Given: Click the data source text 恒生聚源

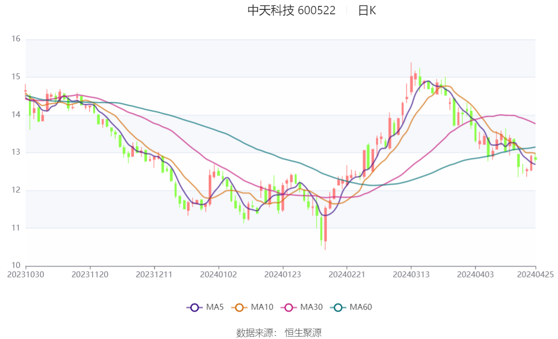Looking at the screenshot, I should click(x=303, y=333).
